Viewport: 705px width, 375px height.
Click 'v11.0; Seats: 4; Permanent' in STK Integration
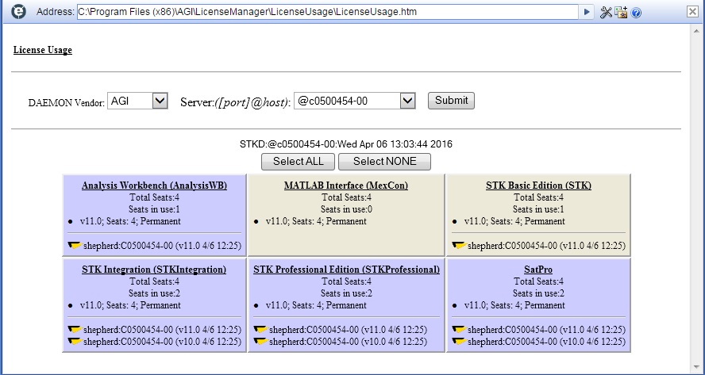(x=130, y=305)
